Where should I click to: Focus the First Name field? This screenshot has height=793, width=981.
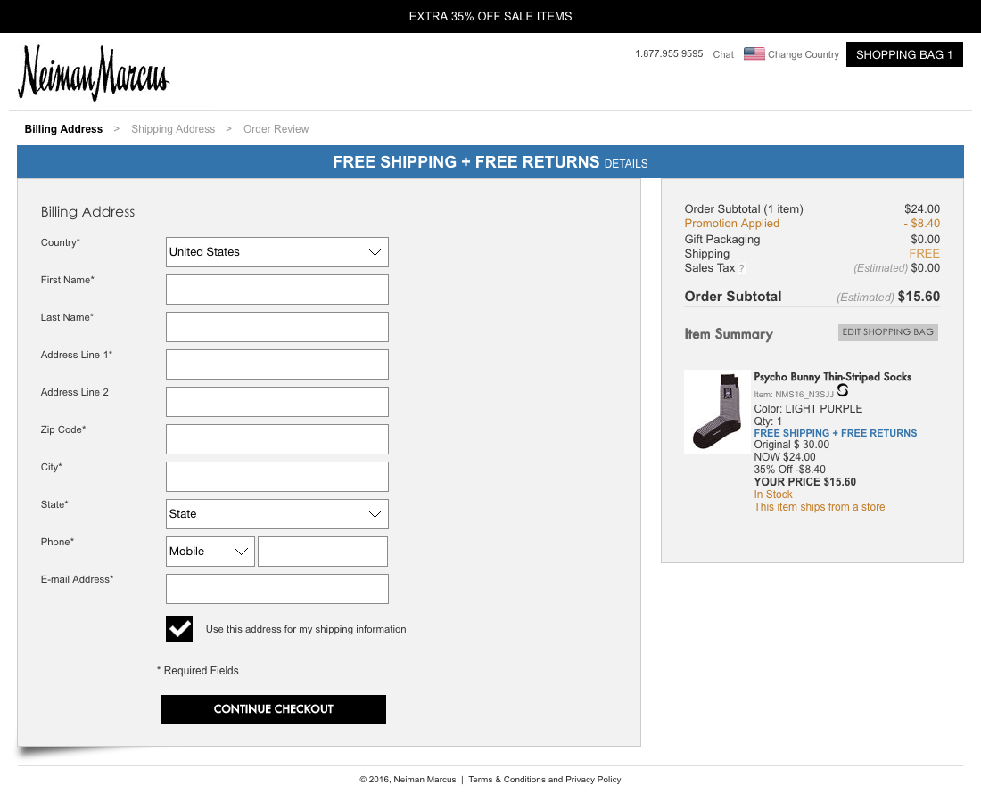click(277, 290)
